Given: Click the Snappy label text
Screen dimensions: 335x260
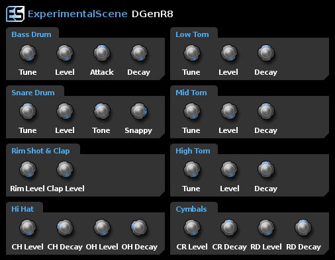Looking at the screenshot, I should tap(138, 130).
